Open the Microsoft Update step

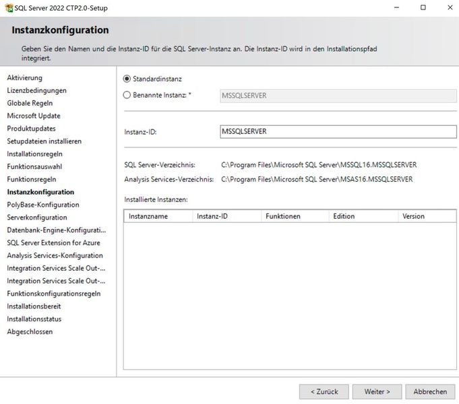click(x=34, y=116)
